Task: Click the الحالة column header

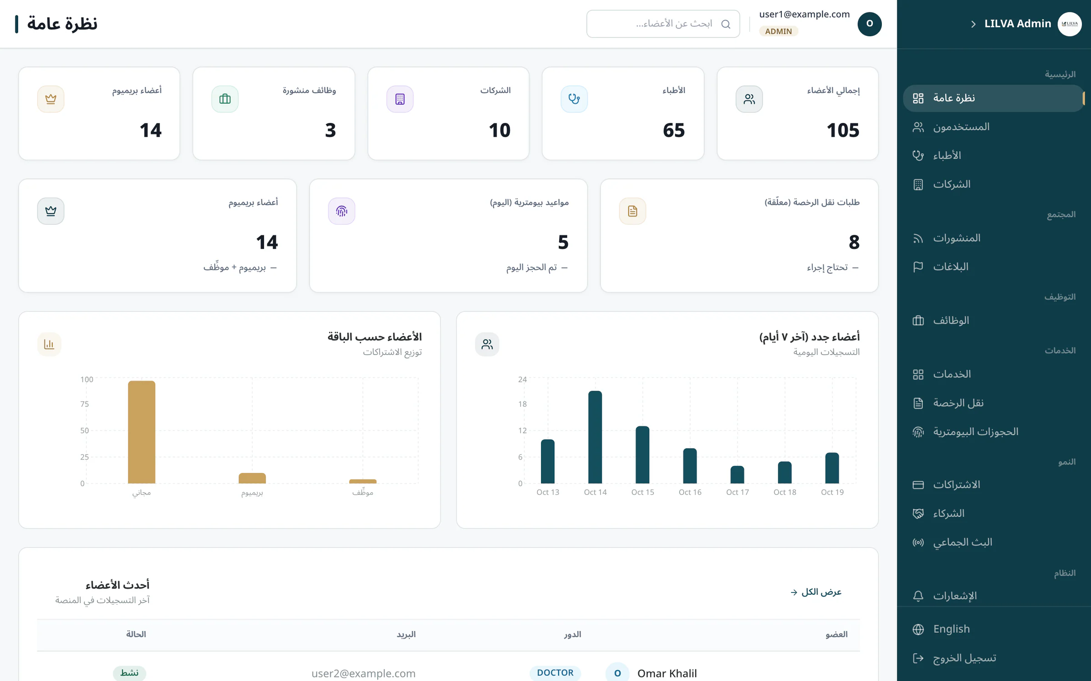Action: pyautogui.click(x=136, y=634)
